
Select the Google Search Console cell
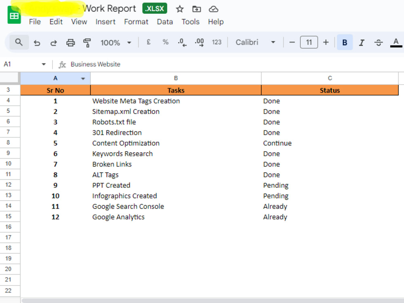176,206
